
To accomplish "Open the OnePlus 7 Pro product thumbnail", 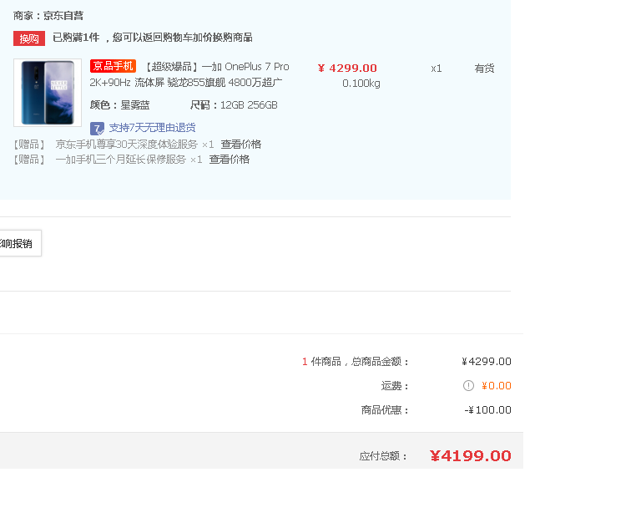I will [x=48, y=93].
